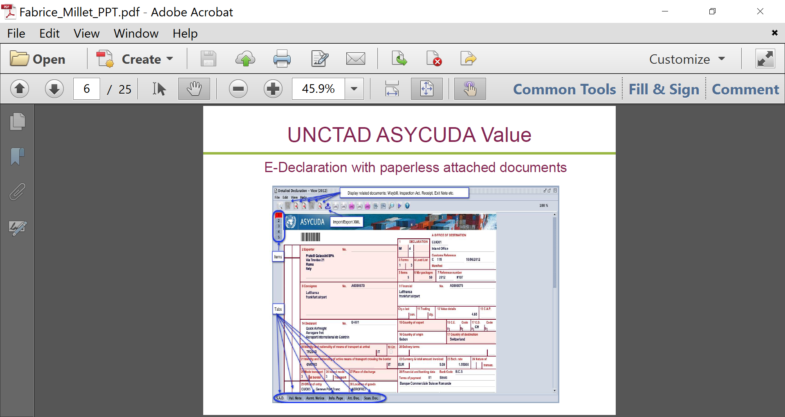The height and width of the screenshot is (417, 785).
Task: Open the Comment pane
Action: tap(745, 89)
